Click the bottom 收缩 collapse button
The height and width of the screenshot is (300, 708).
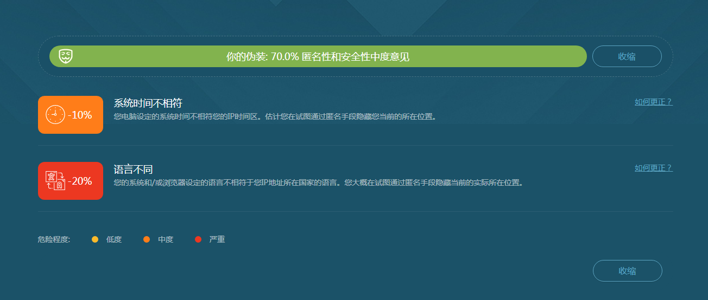[x=627, y=271]
